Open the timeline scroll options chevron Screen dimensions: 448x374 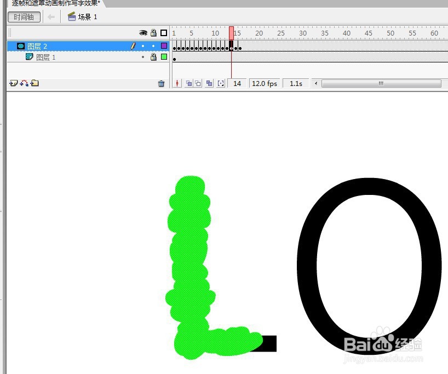(x=317, y=83)
